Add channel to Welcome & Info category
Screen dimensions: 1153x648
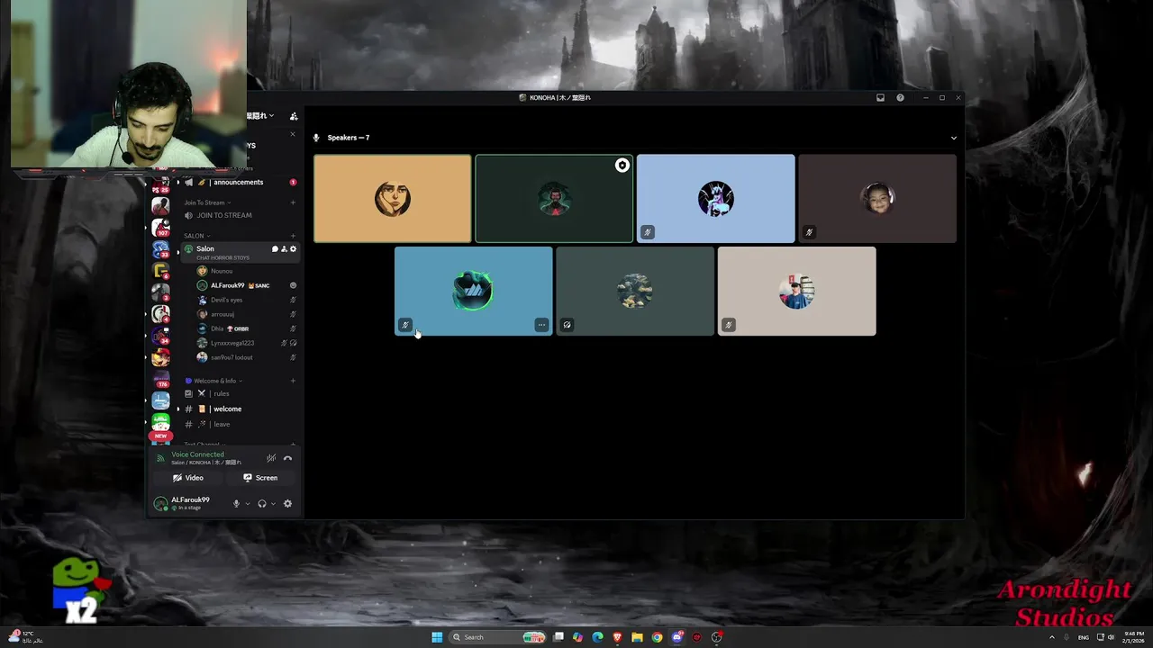point(293,381)
